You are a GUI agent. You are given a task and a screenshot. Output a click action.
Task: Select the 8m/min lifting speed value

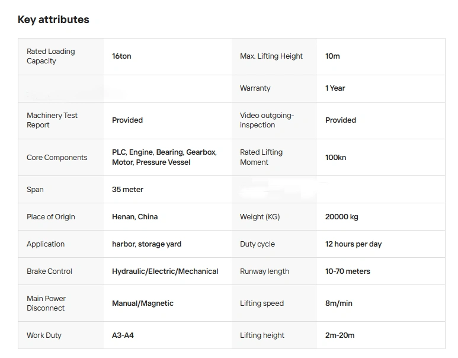338,303
